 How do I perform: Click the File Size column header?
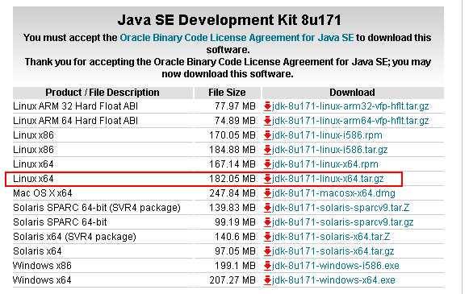click(227, 93)
